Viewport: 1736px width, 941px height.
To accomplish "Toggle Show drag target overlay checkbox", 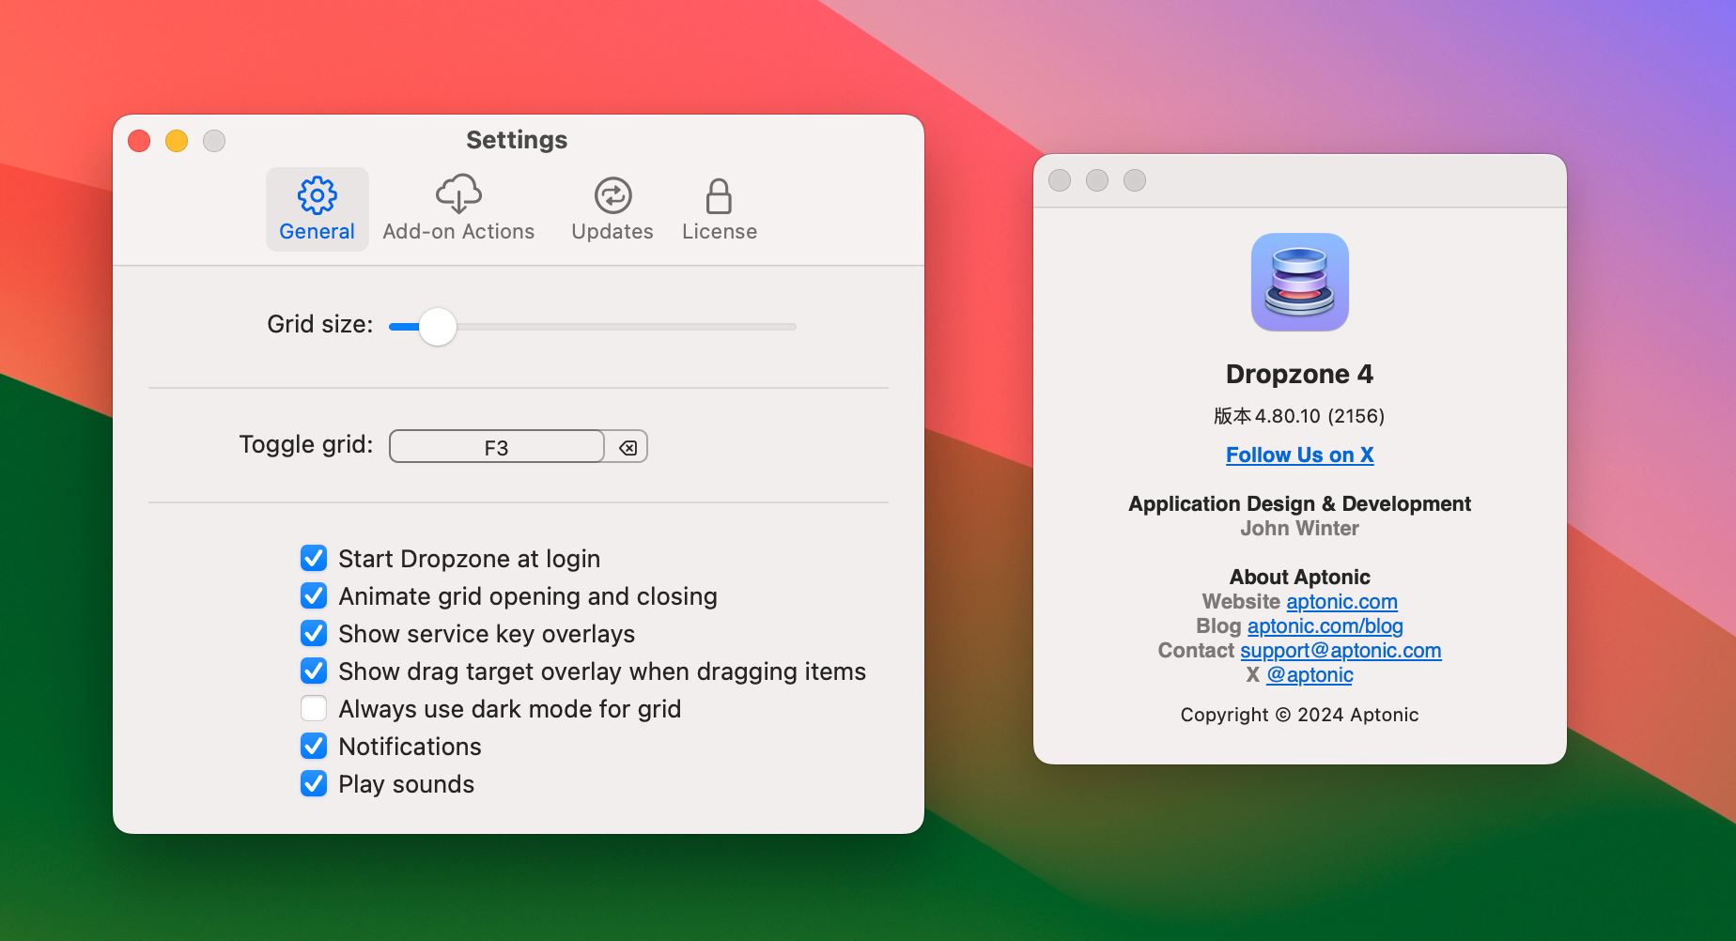I will [314, 671].
